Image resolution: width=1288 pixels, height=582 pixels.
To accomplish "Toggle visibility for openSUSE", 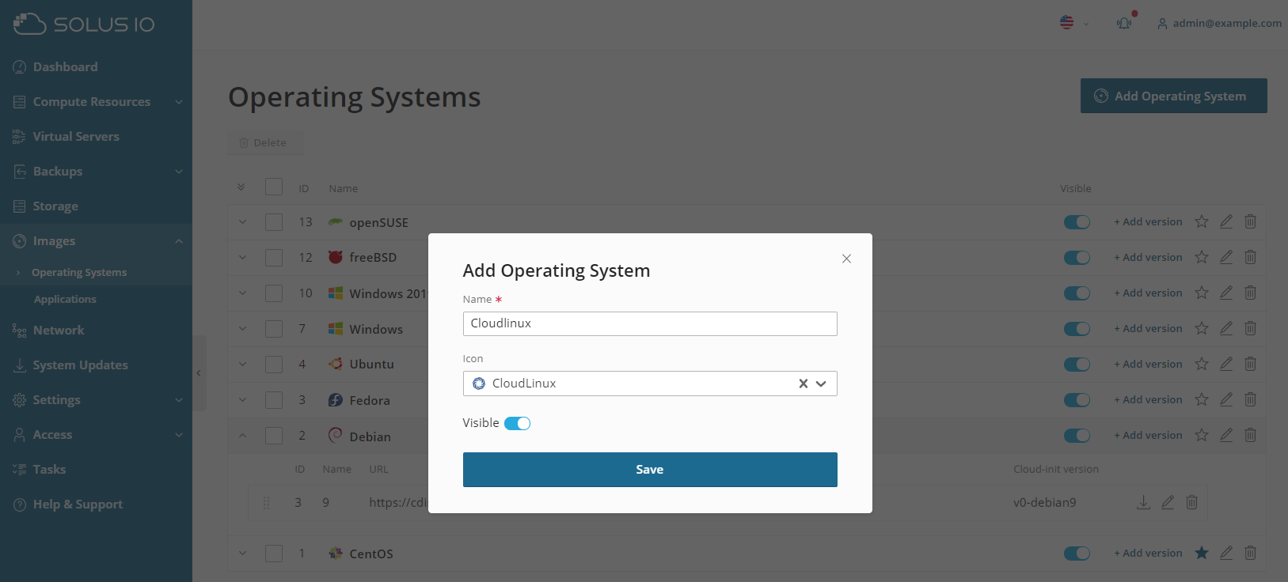I will [1077, 222].
